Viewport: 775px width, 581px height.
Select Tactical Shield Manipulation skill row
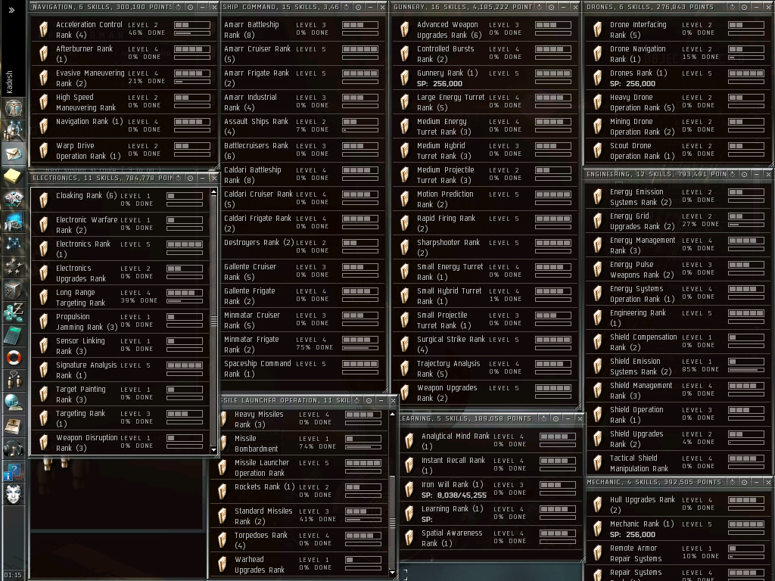point(678,463)
